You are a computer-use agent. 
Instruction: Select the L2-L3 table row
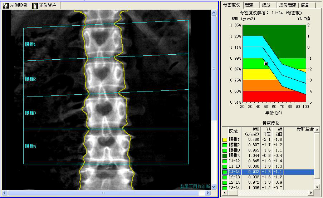point(268,177)
